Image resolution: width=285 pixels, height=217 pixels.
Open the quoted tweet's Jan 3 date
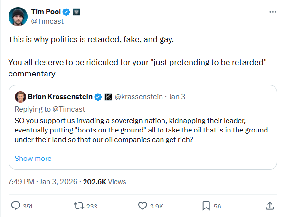click(177, 97)
